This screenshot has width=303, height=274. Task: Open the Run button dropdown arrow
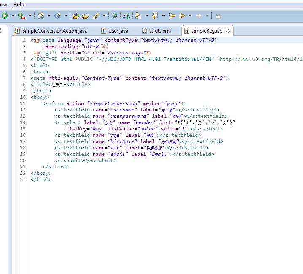pos(13,16)
